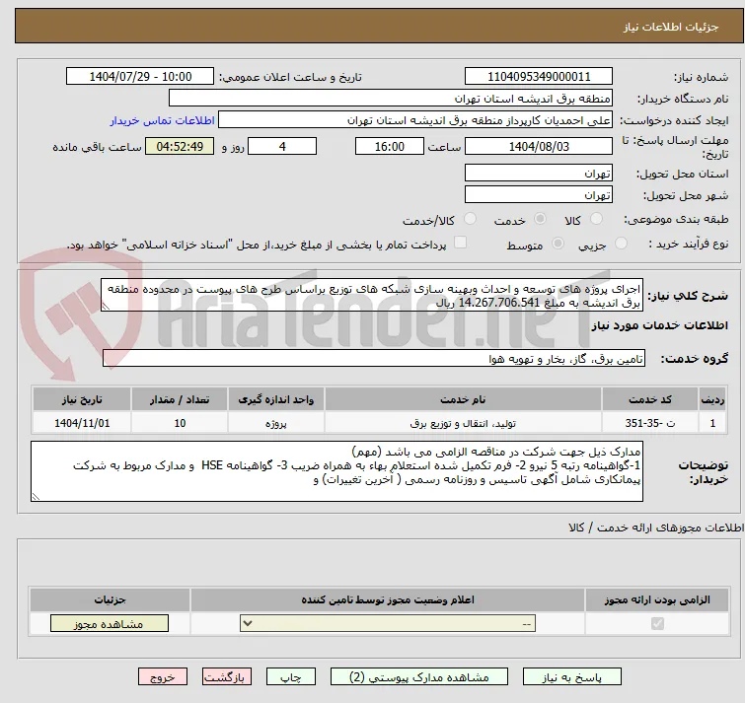Click the استان محل تحویل field
Image resolution: width=745 pixels, height=703 pixels.
point(539,174)
